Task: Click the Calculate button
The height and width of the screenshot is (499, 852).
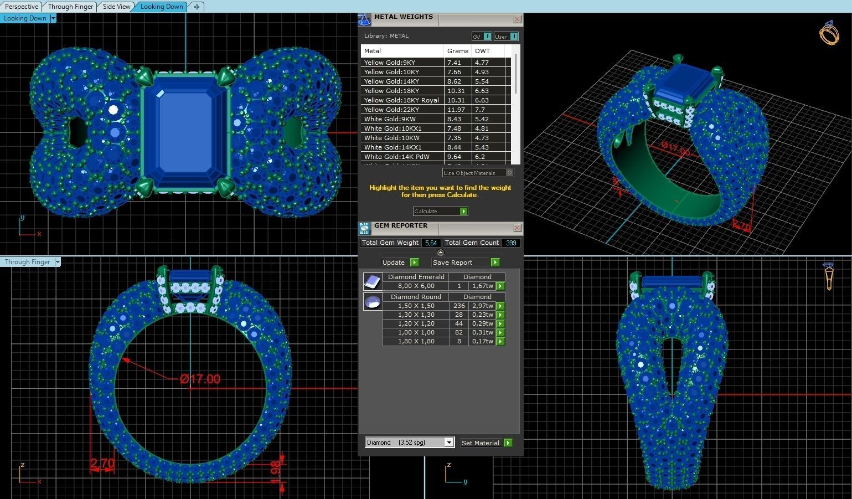Action: pyautogui.click(x=440, y=212)
